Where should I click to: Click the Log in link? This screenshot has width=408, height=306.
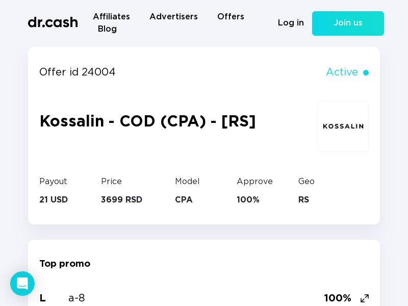point(291,22)
